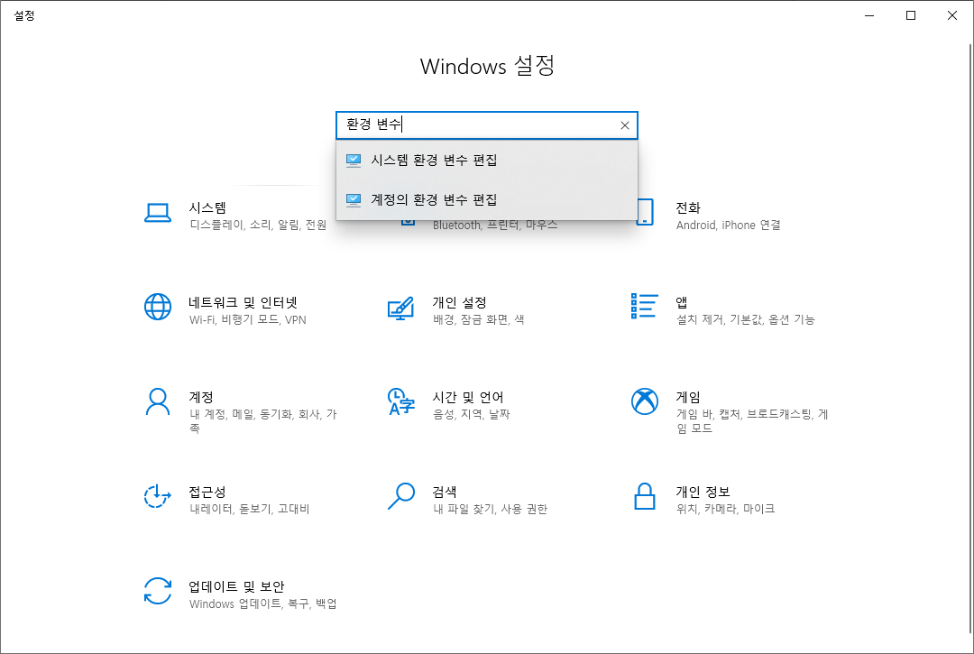Screen dimensions: 974x654
Task: Click text 설치 제거, 기본값, 옵션 기능
Action: coord(746,320)
